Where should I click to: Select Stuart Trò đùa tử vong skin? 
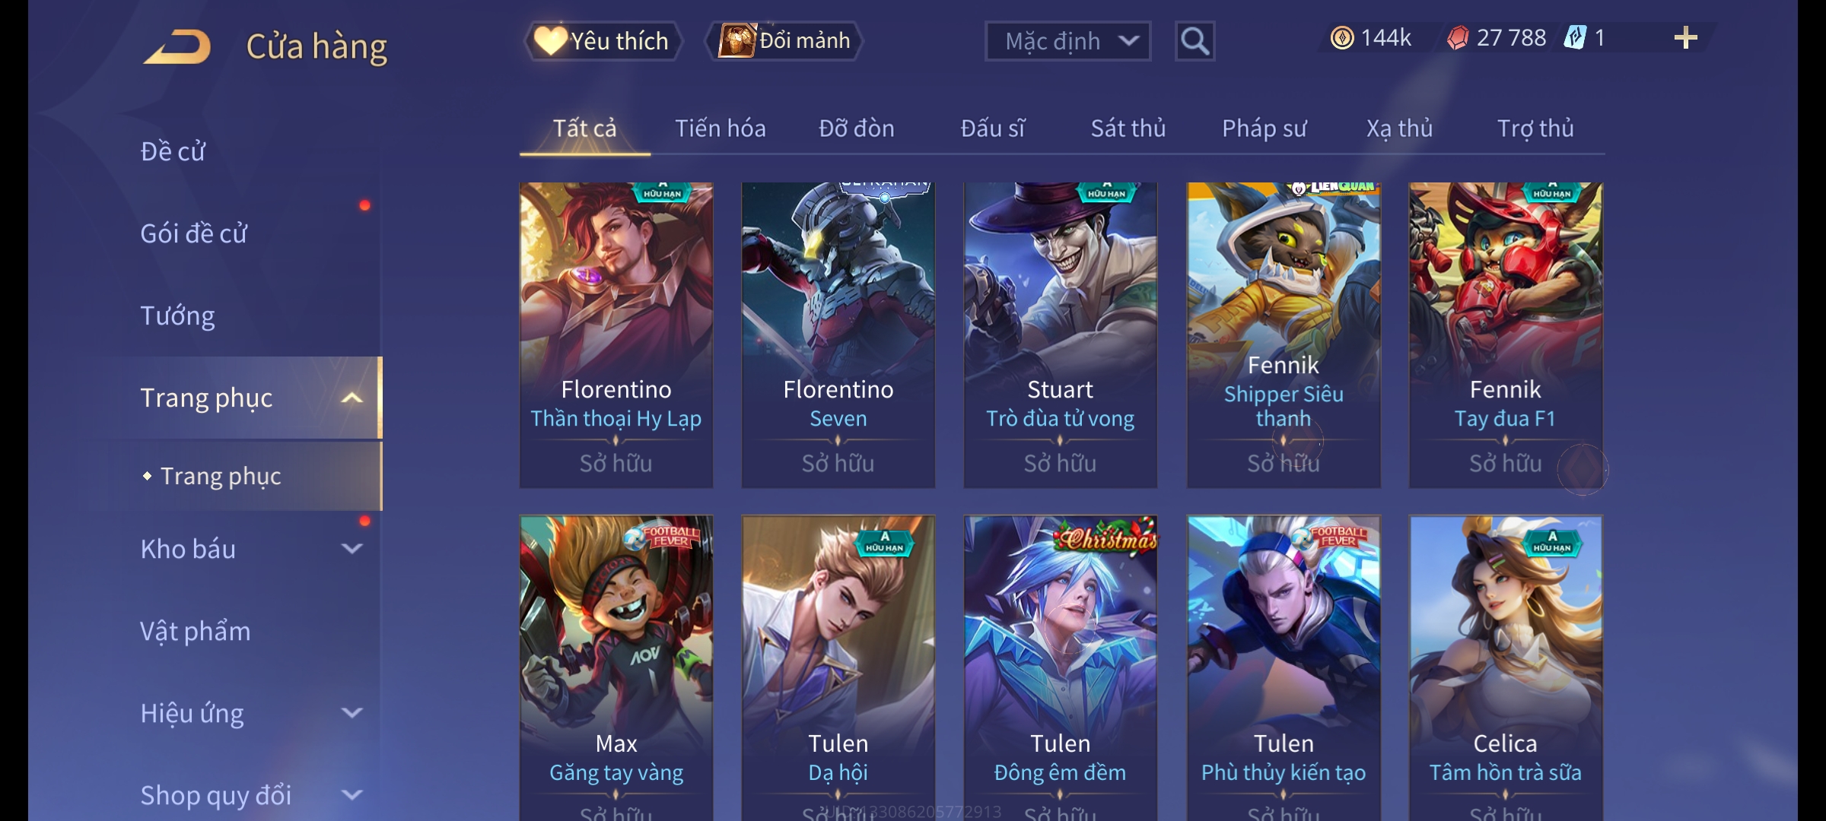click(x=1061, y=334)
